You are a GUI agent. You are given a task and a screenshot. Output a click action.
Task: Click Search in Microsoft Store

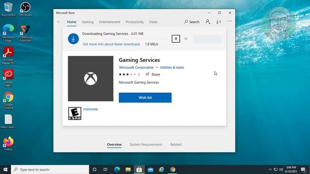pyautogui.click(x=192, y=22)
